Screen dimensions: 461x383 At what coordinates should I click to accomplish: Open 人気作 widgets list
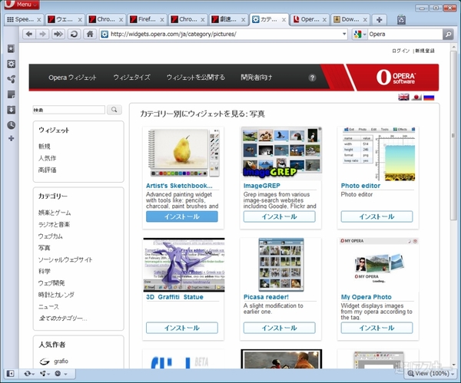[47, 158]
